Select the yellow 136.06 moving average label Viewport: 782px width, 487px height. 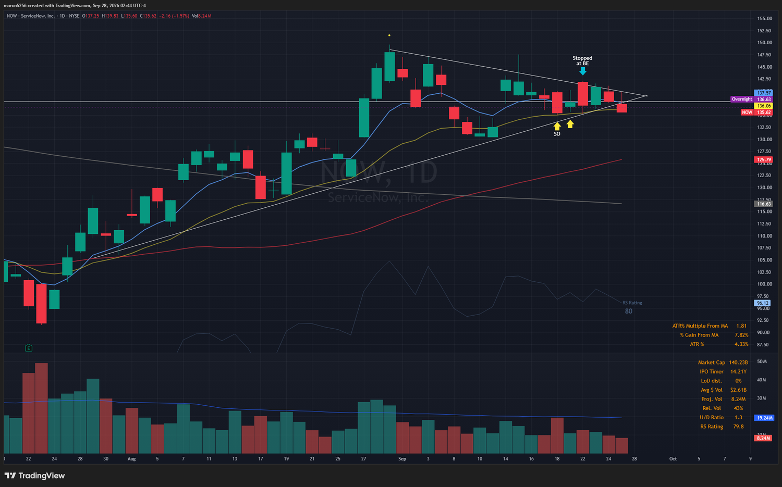(764, 106)
